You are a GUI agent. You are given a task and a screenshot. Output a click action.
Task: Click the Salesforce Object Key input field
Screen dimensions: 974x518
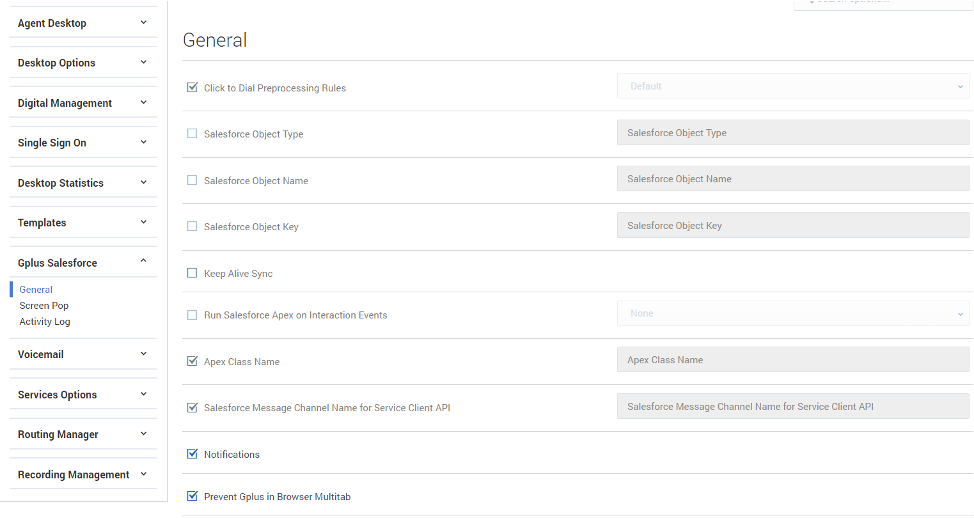[x=792, y=226]
